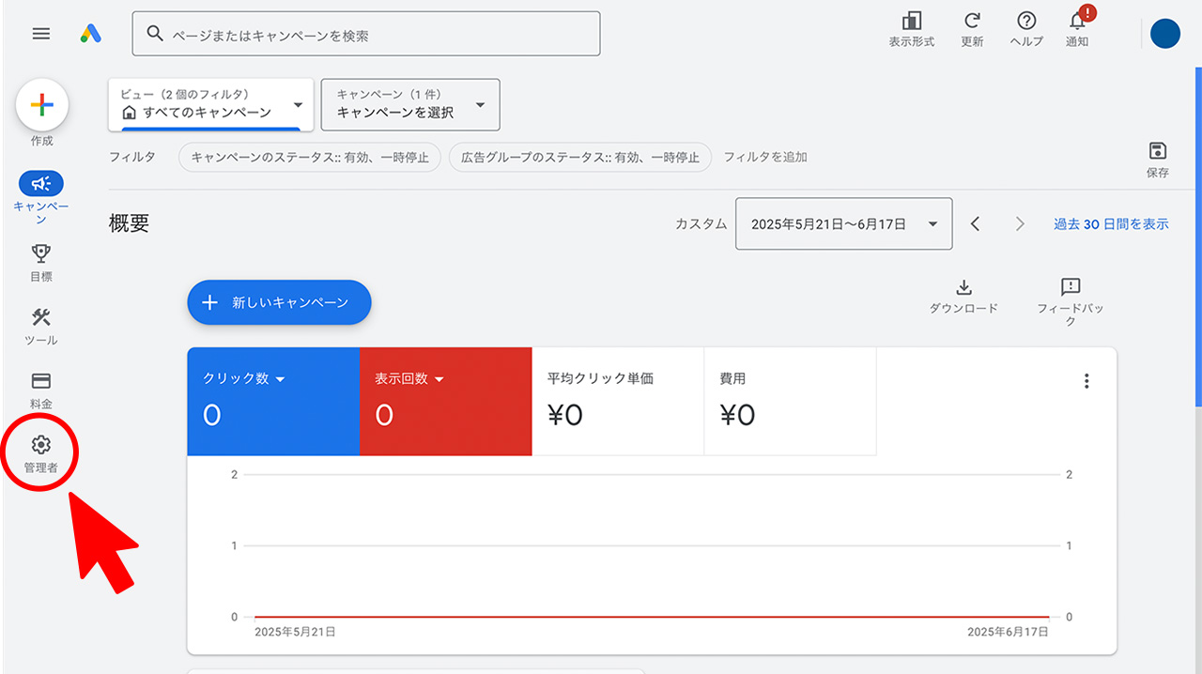Open the hamburger main menu
The width and height of the screenshot is (1202, 674).
tap(41, 34)
